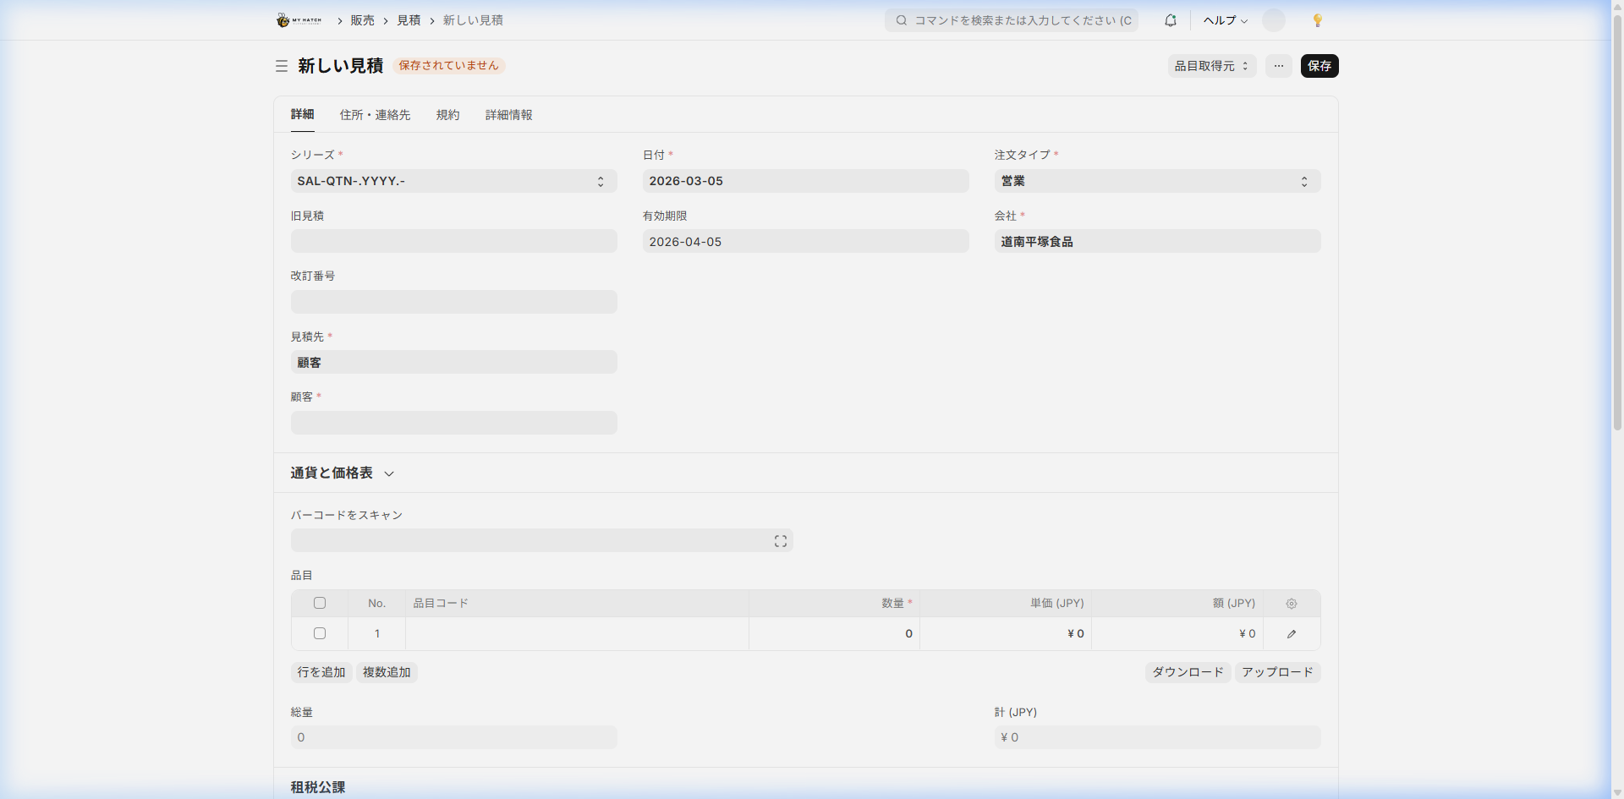The width and height of the screenshot is (1624, 799).
Task: Check the select-all checkbox in items header
Action: 320,604
